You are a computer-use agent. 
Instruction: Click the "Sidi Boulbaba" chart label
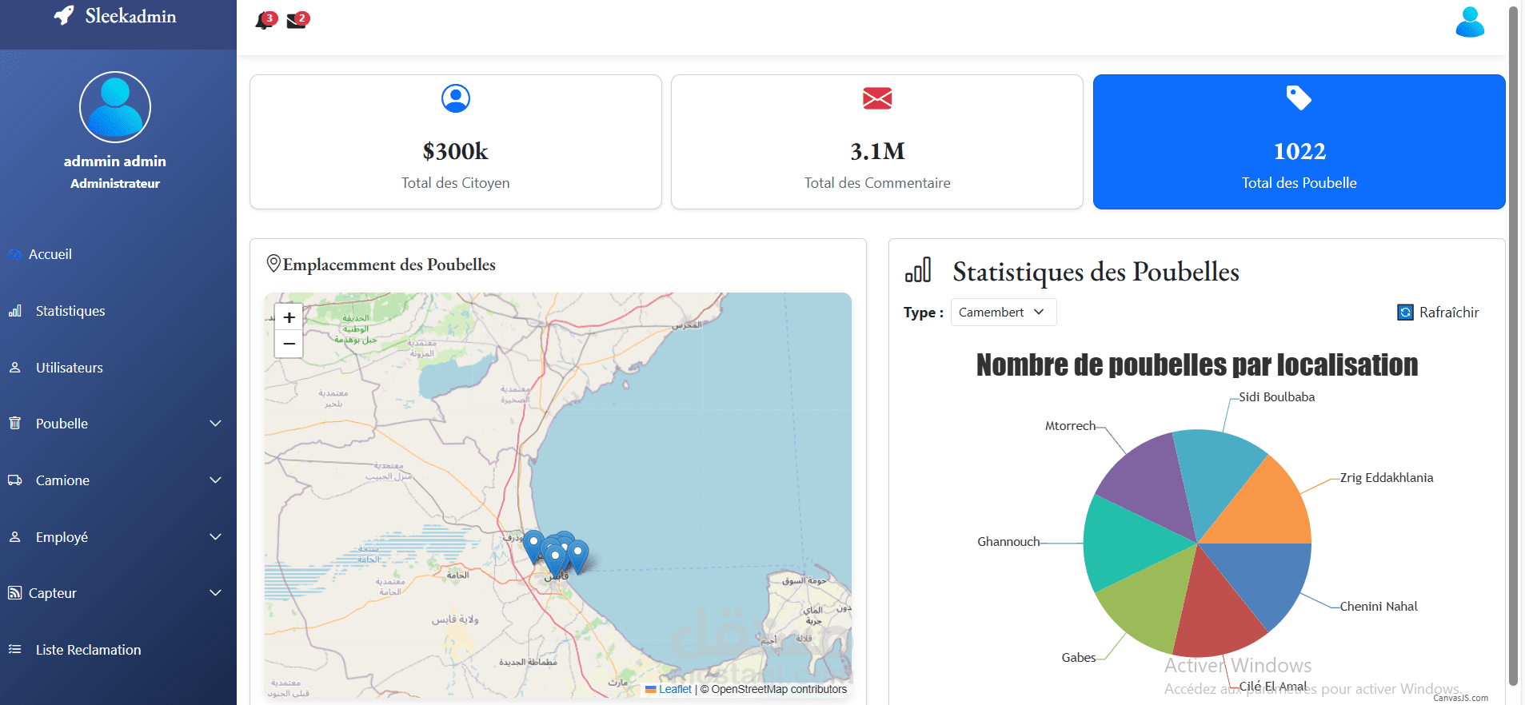coord(1277,397)
